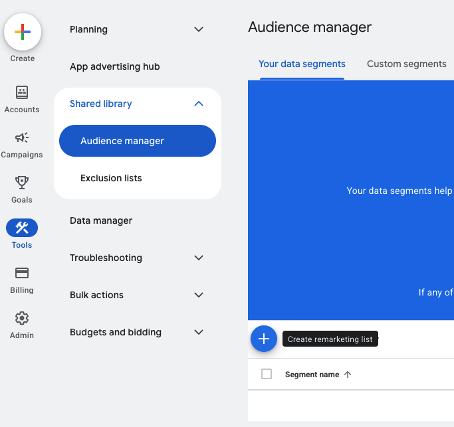Click the Shared library heading
The height and width of the screenshot is (427, 454).
tap(101, 104)
